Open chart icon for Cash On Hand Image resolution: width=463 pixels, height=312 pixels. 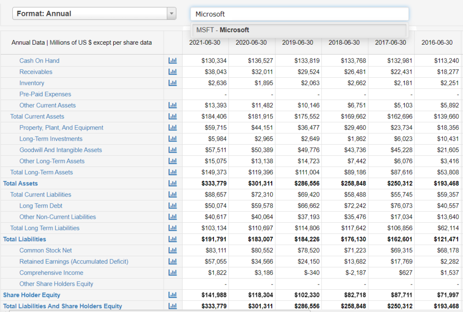coord(172,61)
